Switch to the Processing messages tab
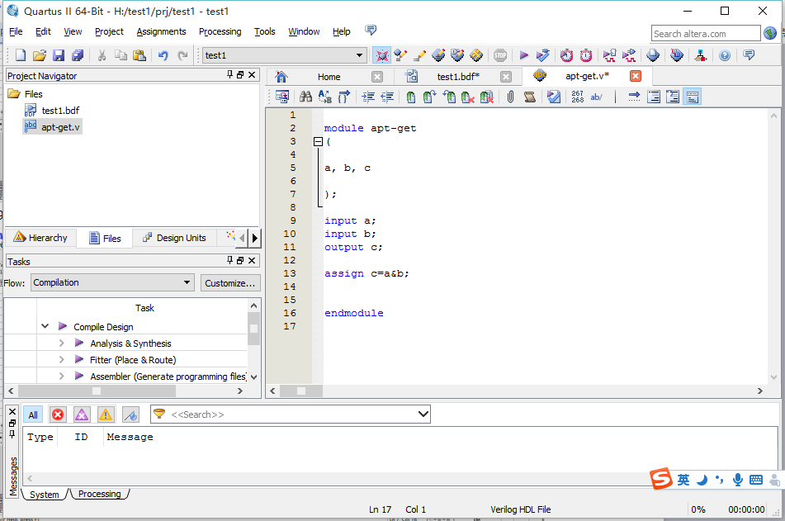Viewport: 785px width, 521px height. [x=100, y=494]
